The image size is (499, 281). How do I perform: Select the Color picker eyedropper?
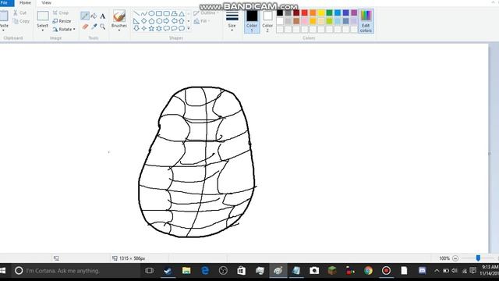click(x=94, y=27)
